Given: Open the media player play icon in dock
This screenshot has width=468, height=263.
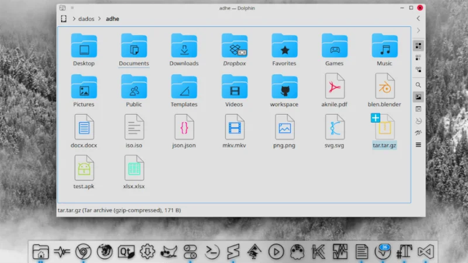Looking at the screenshot, I should coord(276,252).
